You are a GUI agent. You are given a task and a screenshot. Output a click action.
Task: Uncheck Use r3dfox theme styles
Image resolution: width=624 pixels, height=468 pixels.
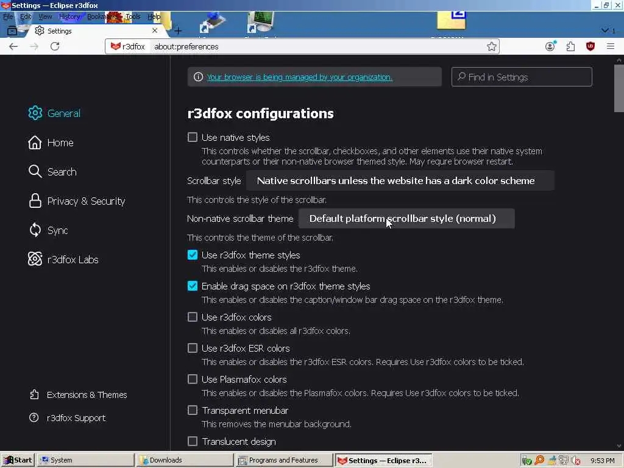click(193, 255)
